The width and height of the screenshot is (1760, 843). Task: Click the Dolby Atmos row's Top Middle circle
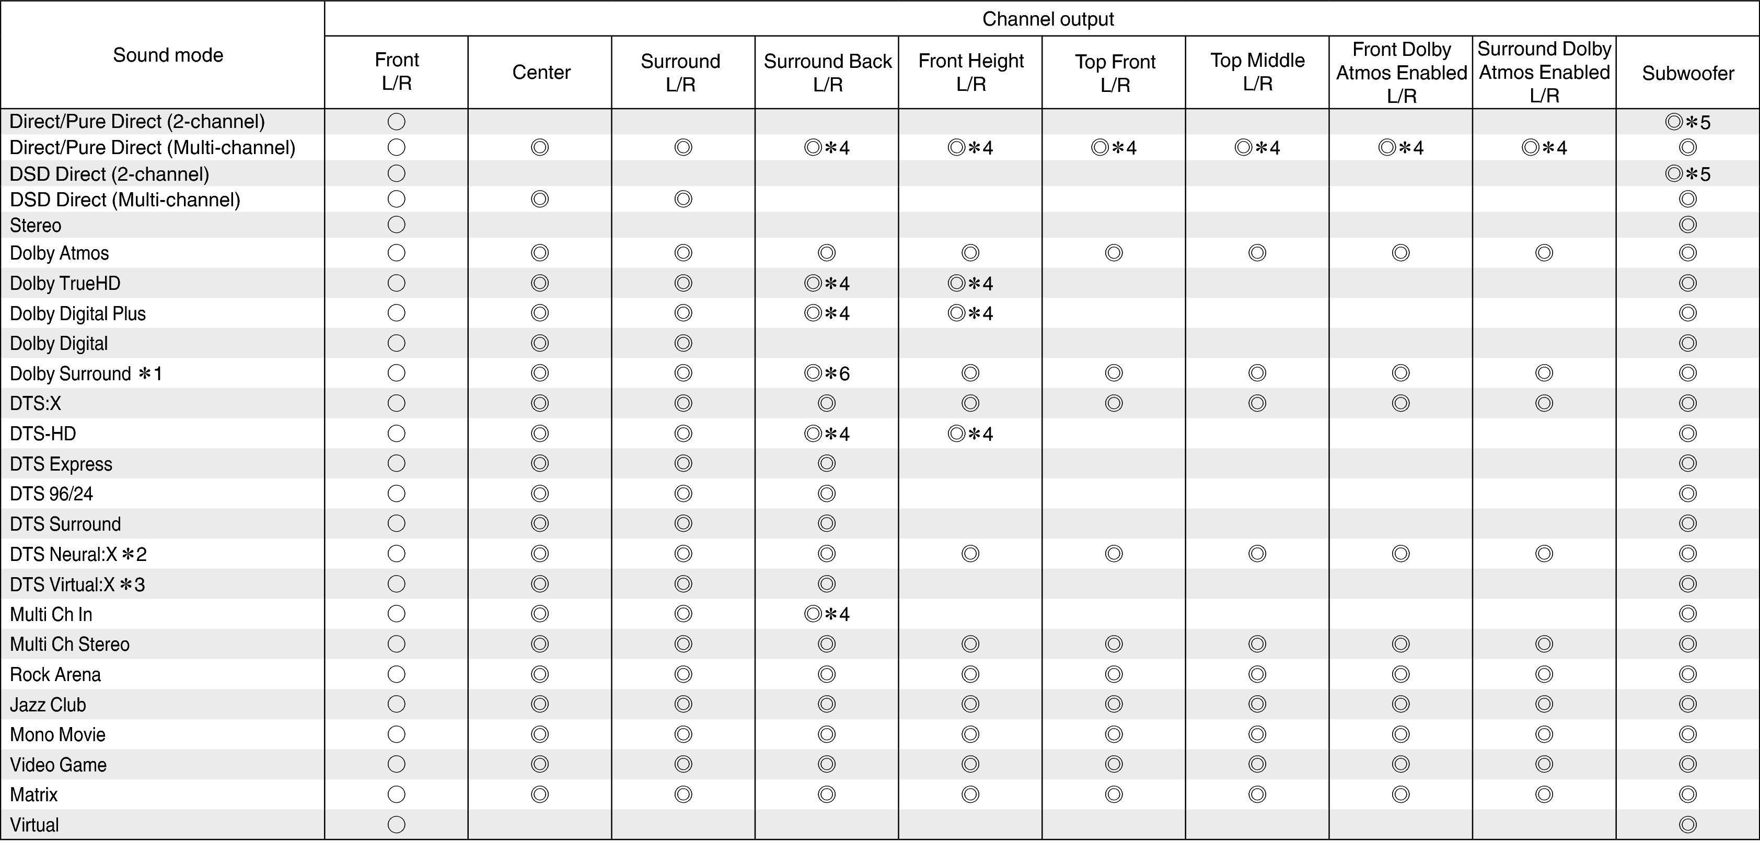click(x=1257, y=253)
